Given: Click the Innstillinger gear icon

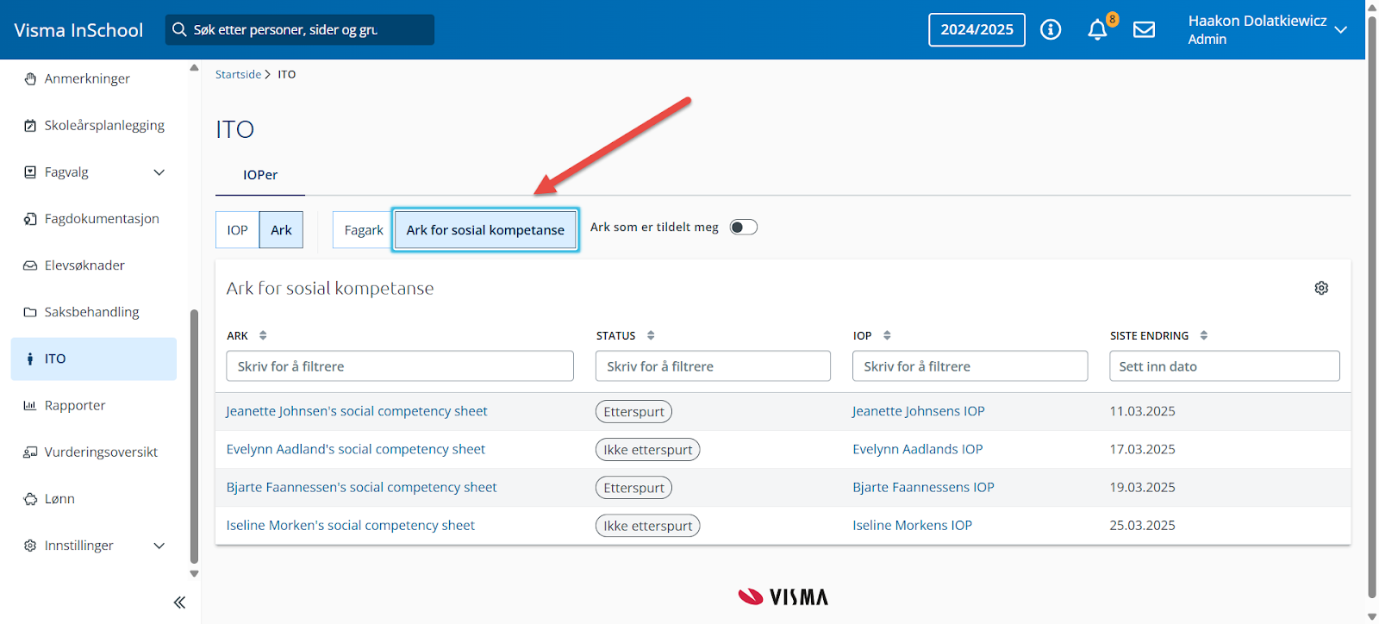Looking at the screenshot, I should [x=30, y=546].
